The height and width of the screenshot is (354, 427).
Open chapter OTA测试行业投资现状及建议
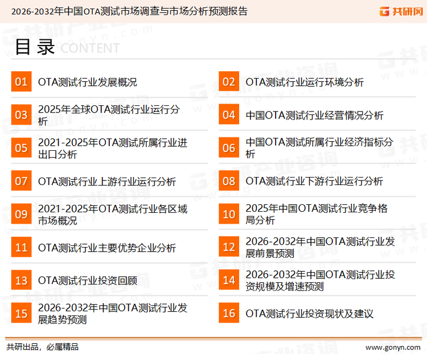[309, 314]
